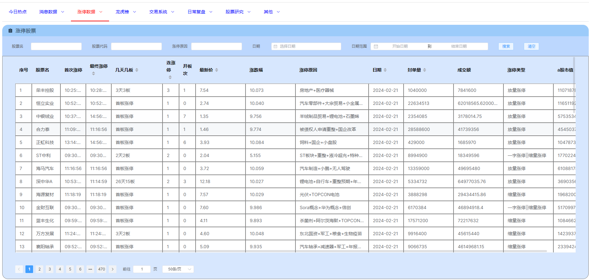589x280 pixels.
Task: Click stock name 正虹科技
Action: tap(45, 142)
